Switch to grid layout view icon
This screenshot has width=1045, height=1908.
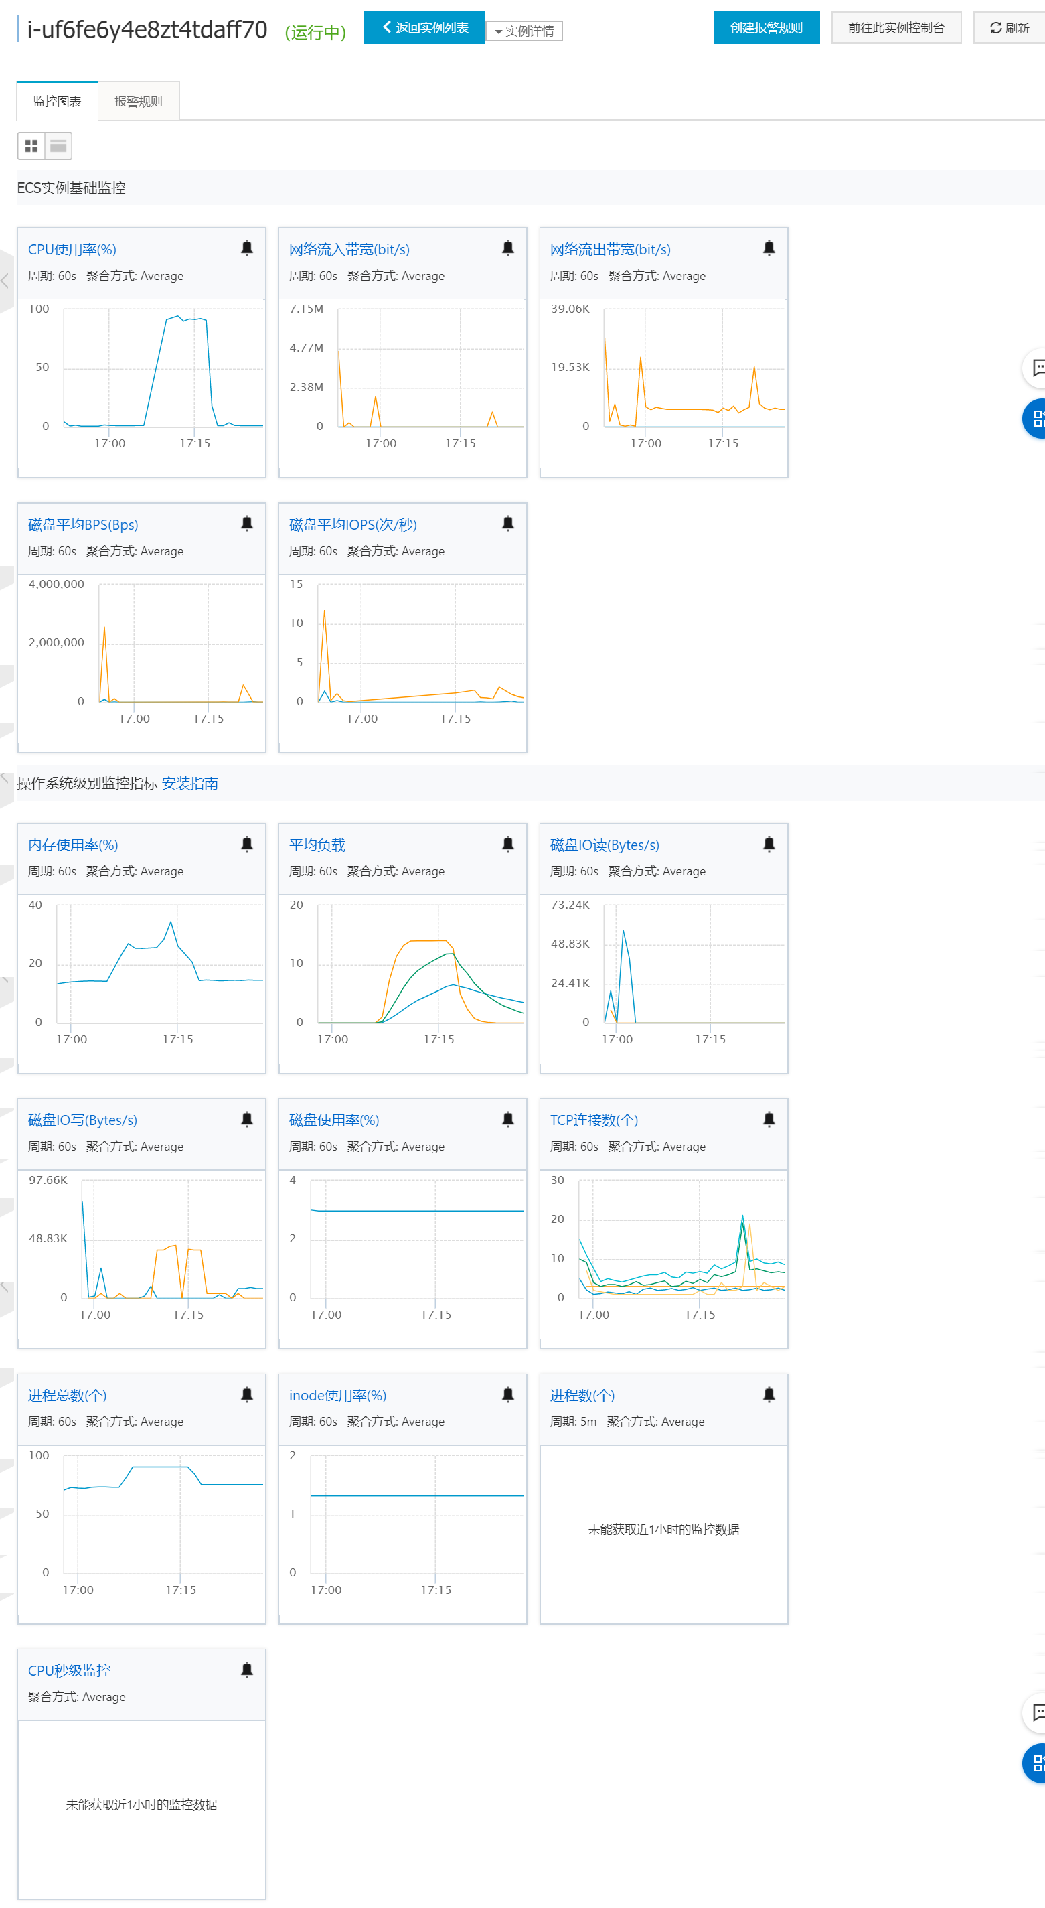pyautogui.click(x=31, y=146)
